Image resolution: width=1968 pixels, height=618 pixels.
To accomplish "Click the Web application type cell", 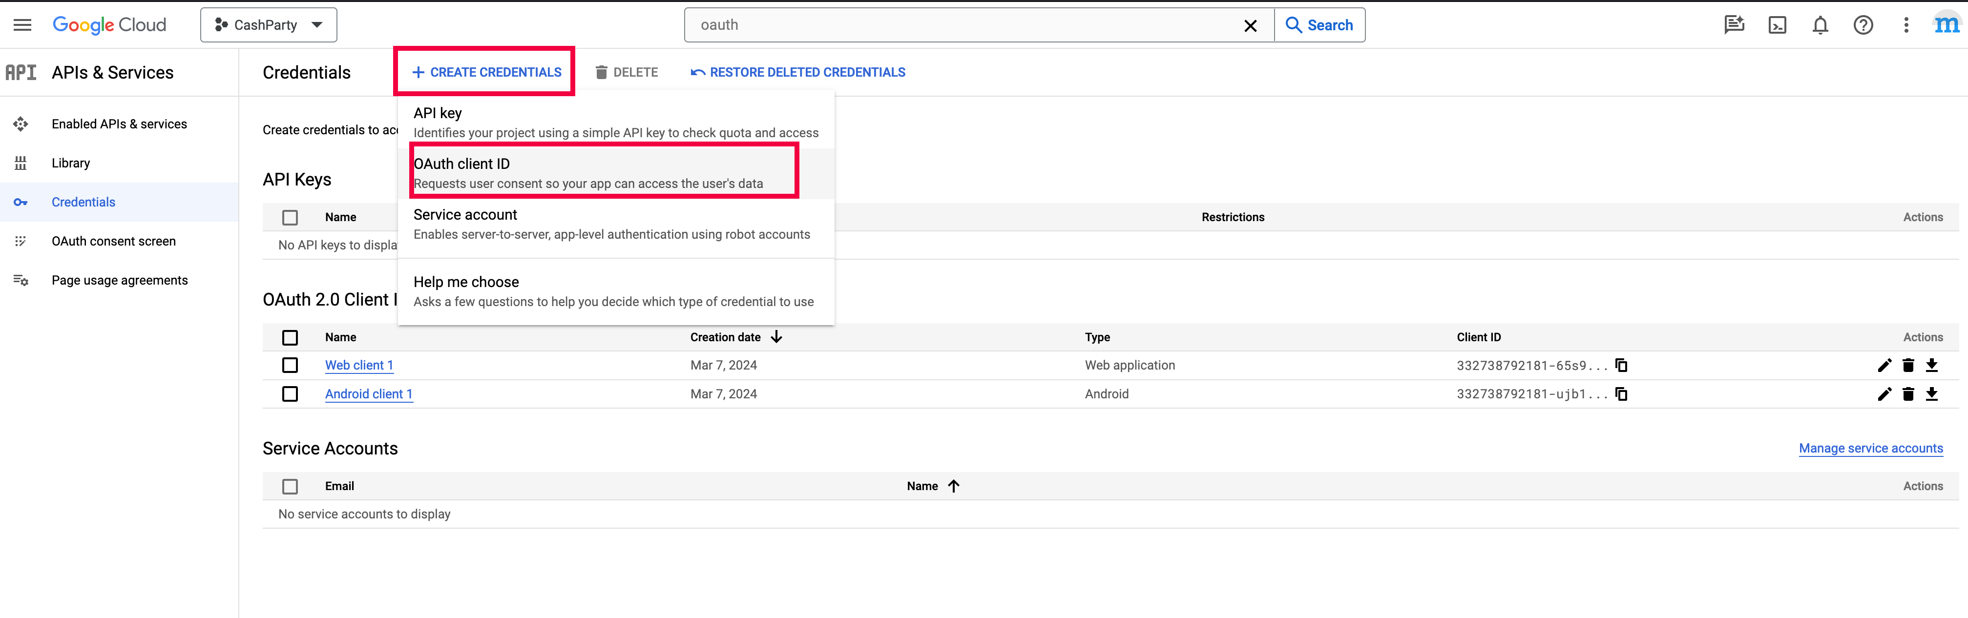I will click(1130, 365).
